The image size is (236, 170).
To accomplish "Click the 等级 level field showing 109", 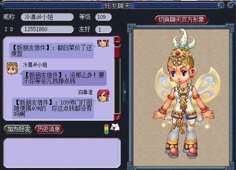I will click(103, 17).
